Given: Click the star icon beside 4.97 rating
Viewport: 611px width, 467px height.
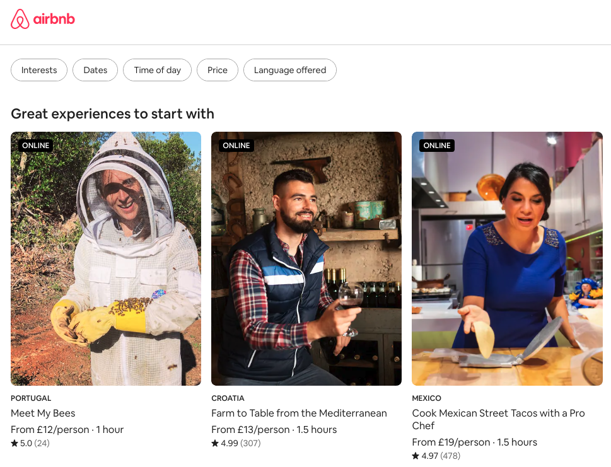Looking at the screenshot, I should (x=415, y=456).
